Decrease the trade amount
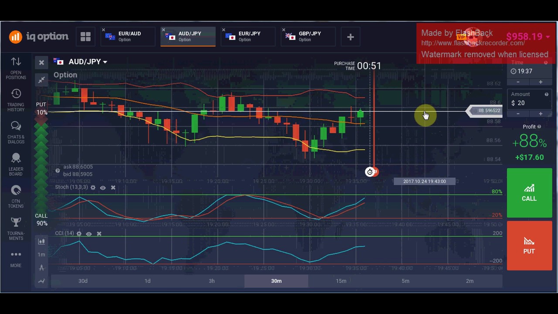558x314 pixels. pyautogui.click(x=518, y=114)
